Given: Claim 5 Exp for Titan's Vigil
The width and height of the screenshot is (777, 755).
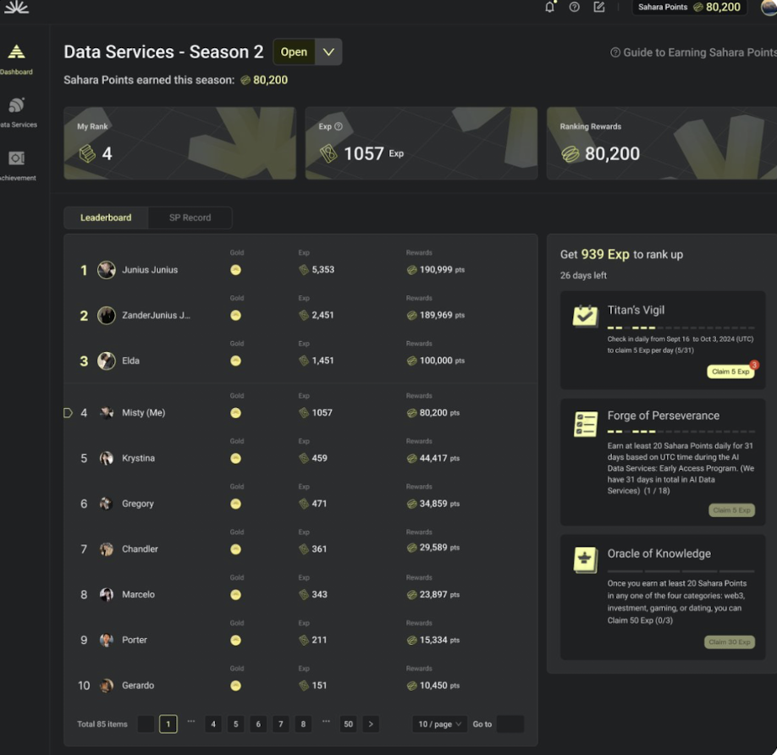Looking at the screenshot, I should pyautogui.click(x=730, y=372).
